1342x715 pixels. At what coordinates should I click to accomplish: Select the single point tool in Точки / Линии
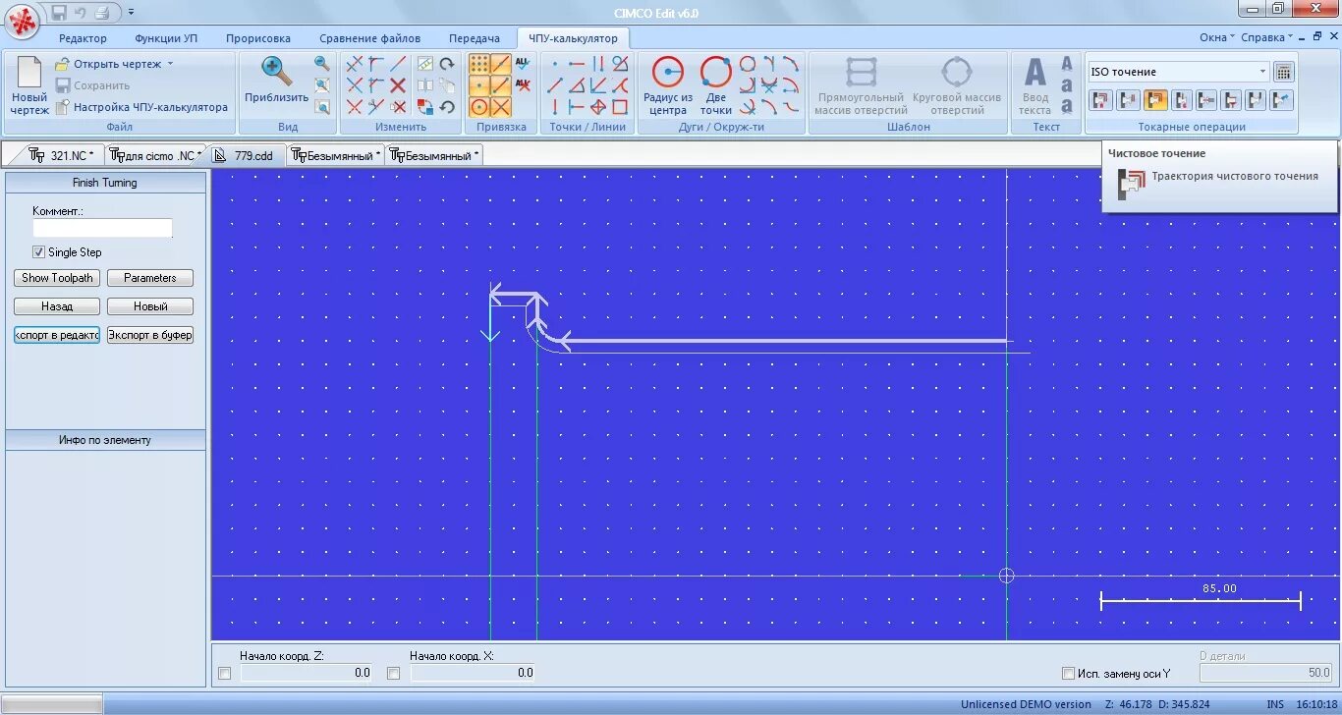tap(555, 64)
